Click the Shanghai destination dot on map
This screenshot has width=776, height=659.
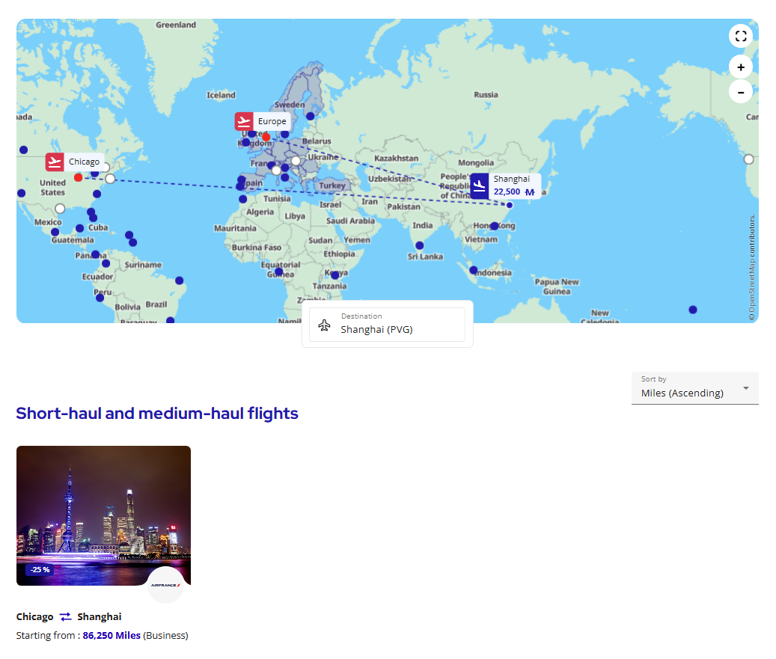510,205
